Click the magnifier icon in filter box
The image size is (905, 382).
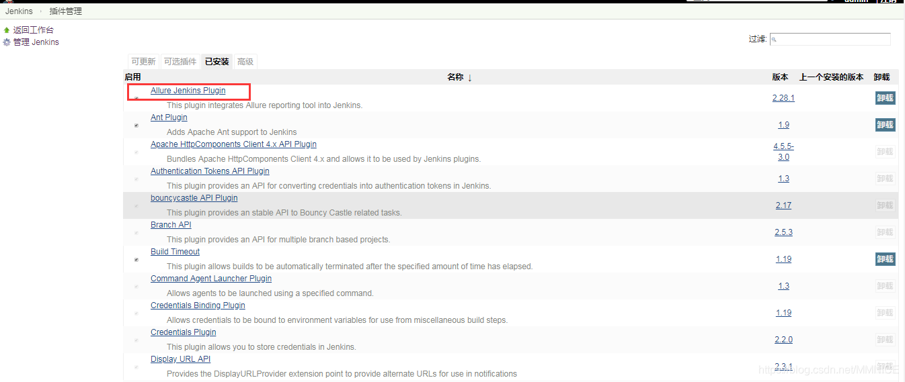pyautogui.click(x=775, y=40)
